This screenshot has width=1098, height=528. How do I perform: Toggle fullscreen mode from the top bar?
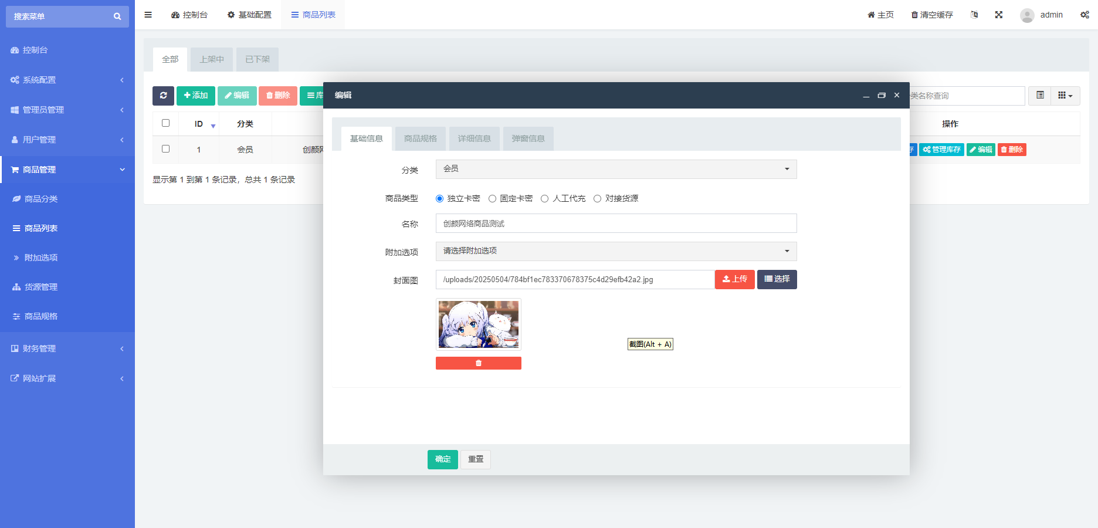click(x=999, y=14)
